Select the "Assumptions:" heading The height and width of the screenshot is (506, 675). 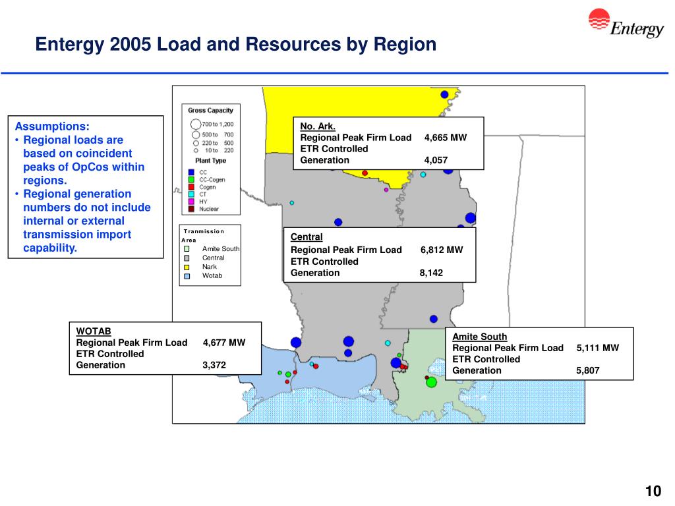tap(52, 126)
